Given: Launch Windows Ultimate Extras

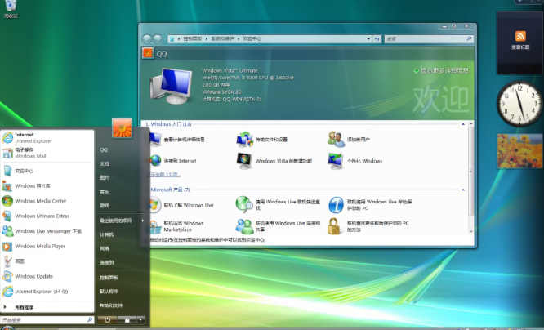Looking at the screenshot, I should (47, 216).
